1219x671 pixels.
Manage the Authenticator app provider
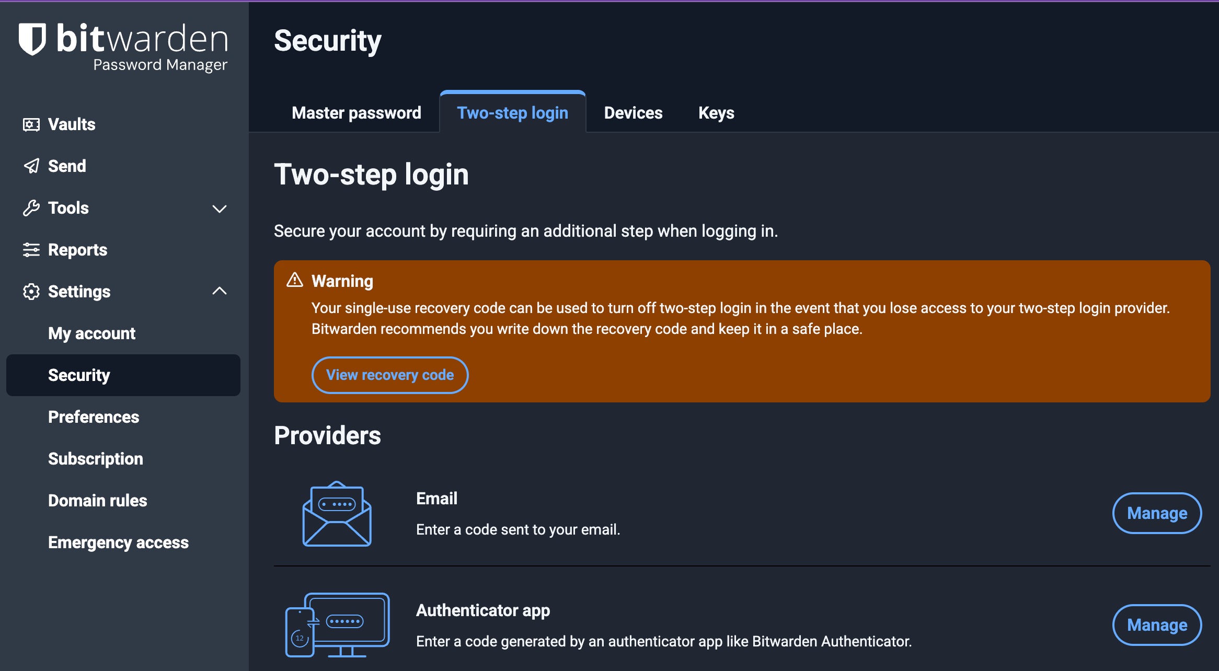1157,625
